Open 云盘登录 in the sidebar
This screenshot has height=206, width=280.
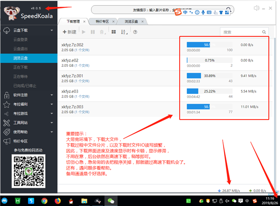(22, 40)
